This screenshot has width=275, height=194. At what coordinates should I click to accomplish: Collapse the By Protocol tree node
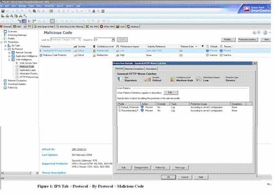pos(5,49)
